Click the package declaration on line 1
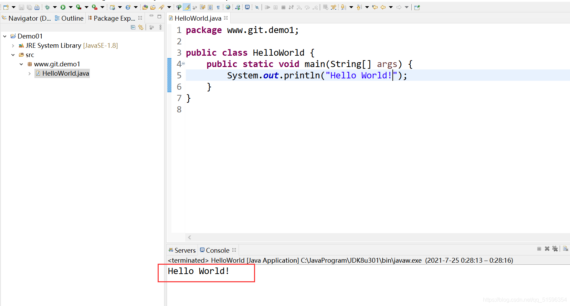Viewport: 570px width, 306px height. (242, 30)
